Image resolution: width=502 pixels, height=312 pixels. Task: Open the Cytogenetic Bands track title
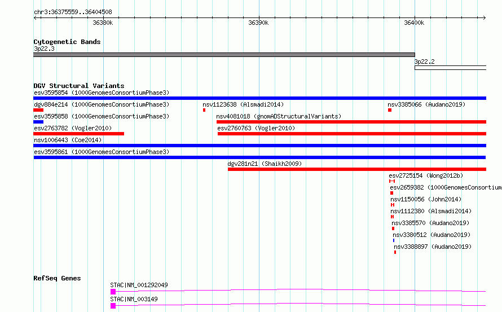(x=67, y=42)
